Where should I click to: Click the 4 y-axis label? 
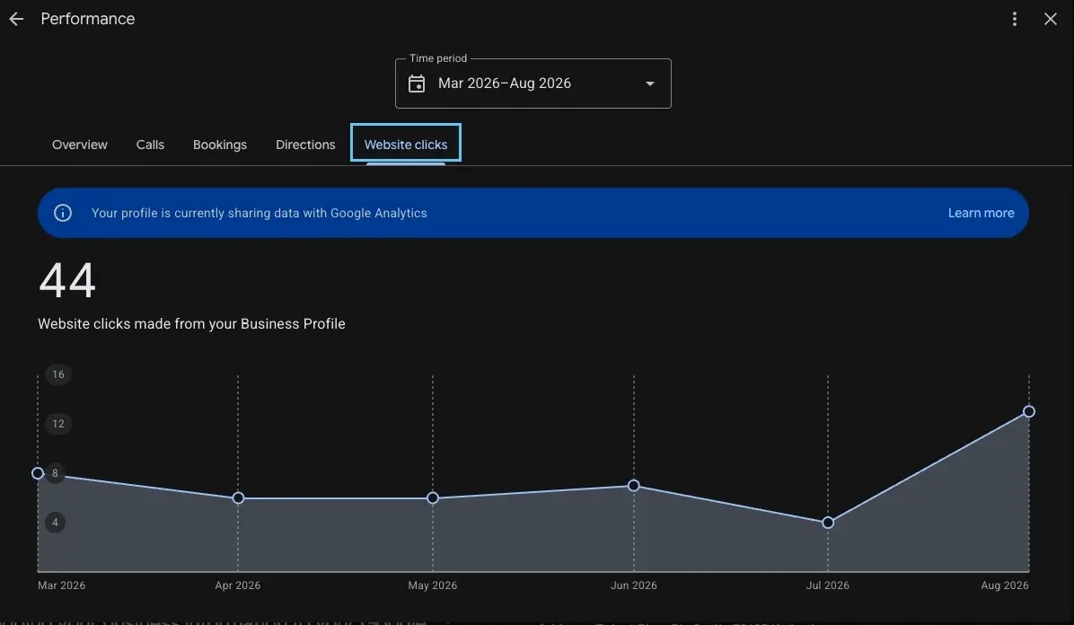55,523
